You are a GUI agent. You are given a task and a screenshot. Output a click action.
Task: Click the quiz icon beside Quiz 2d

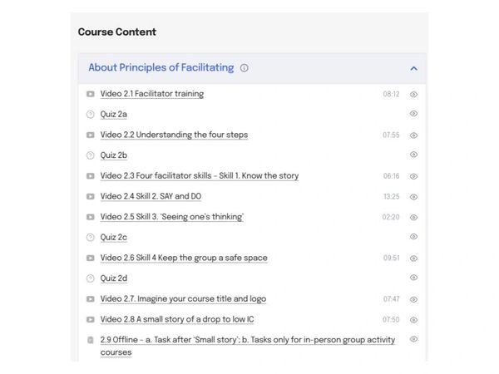[x=90, y=278]
